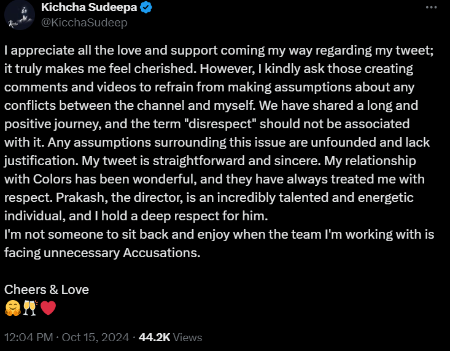Click the line starting "I'm not someone"
This screenshot has height=351, width=450.
(x=219, y=234)
